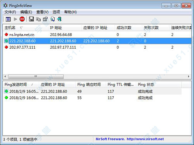Image resolution: width=194 pixels, height=145 pixels.
Task: Sort by the Ping发送时间 column header
Action: click(x=21, y=85)
